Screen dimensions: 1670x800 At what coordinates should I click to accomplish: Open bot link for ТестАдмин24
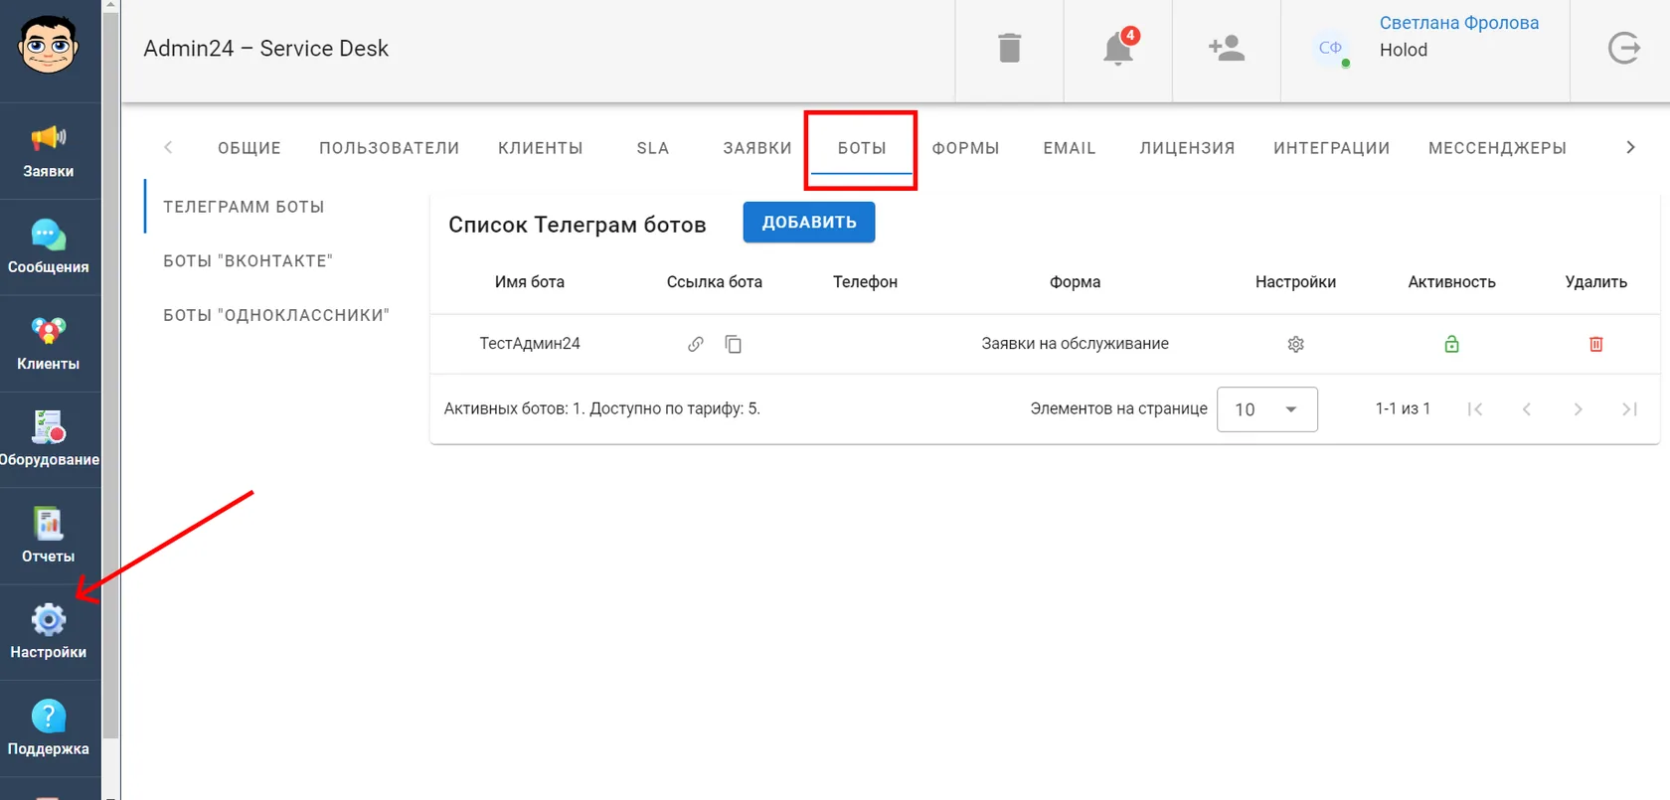point(696,344)
